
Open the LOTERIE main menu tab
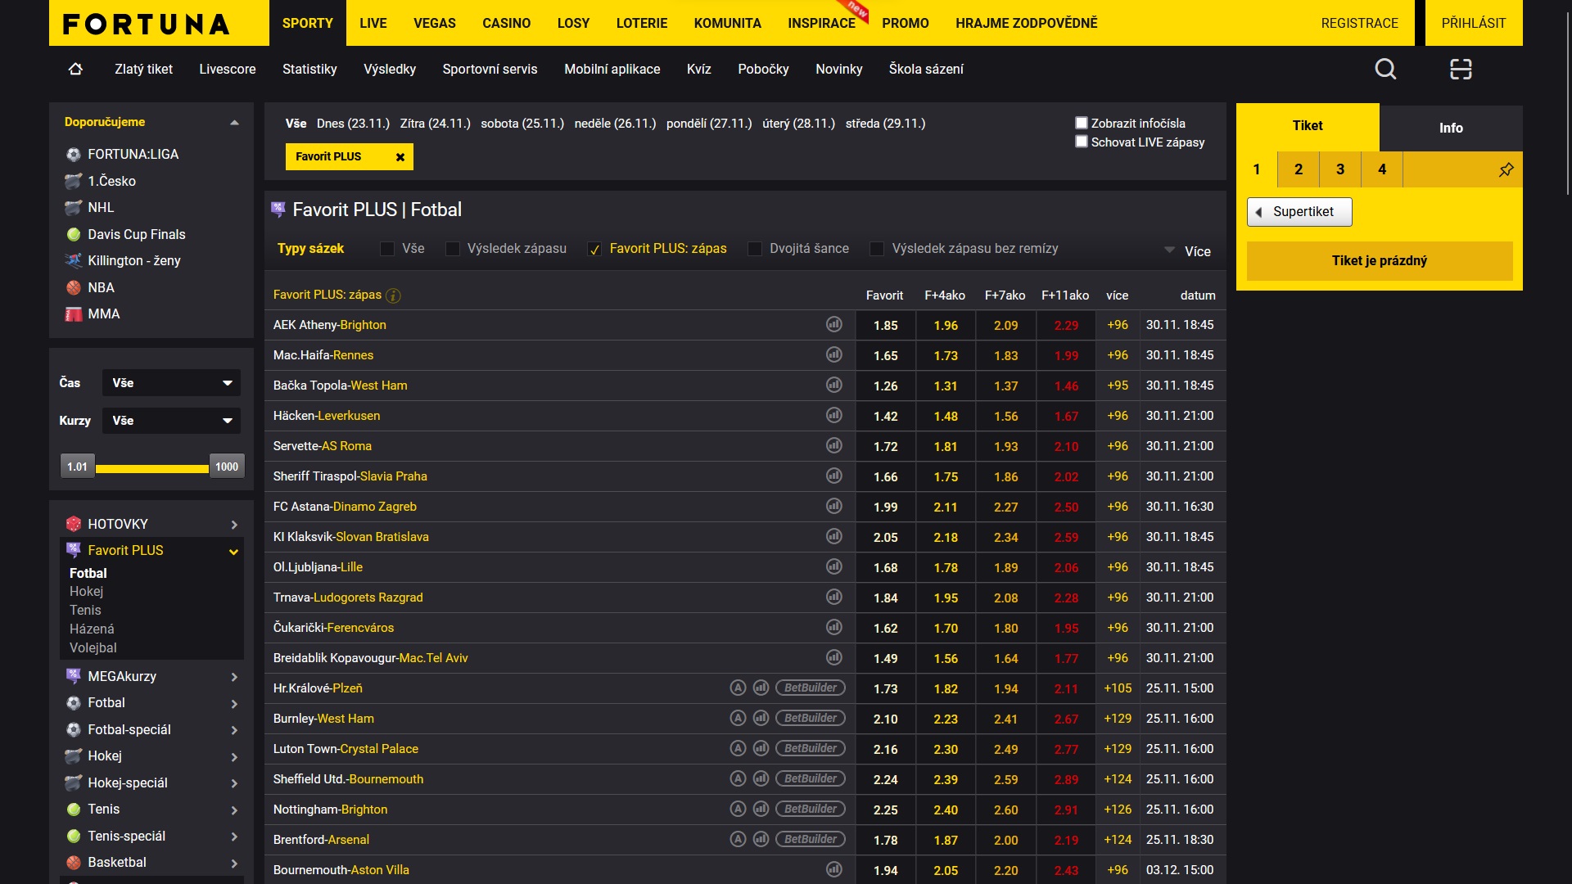click(642, 23)
